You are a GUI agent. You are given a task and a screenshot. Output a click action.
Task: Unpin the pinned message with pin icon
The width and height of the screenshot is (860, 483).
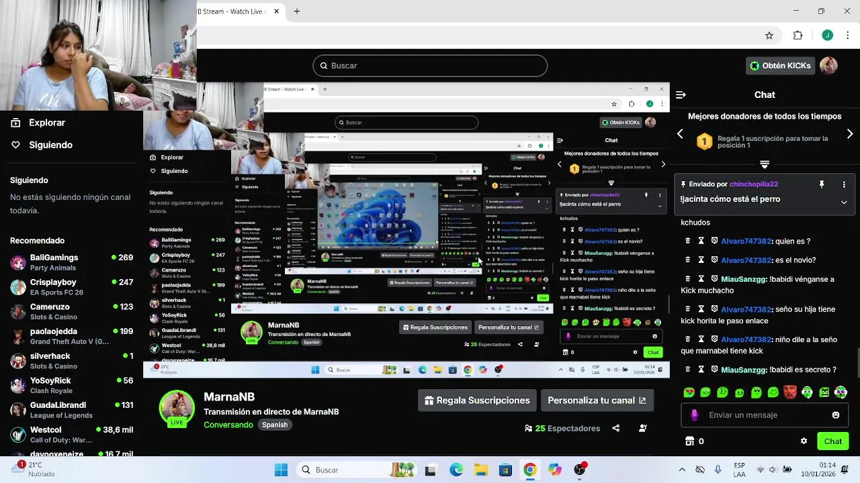821,184
